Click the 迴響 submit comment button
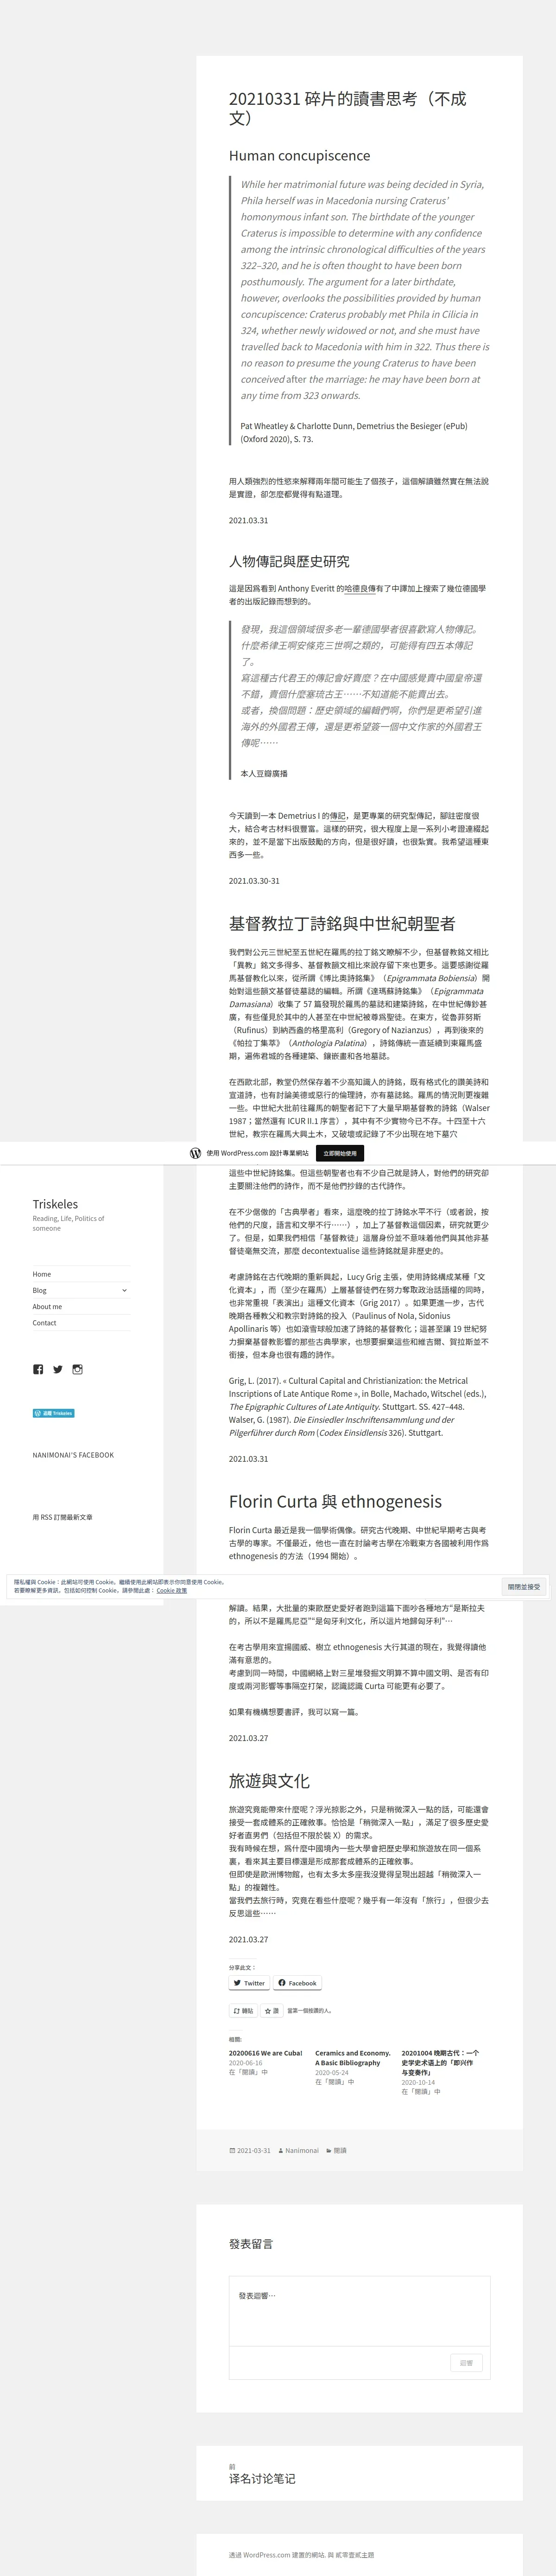556x2576 pixels. [x=466, y=2362]
